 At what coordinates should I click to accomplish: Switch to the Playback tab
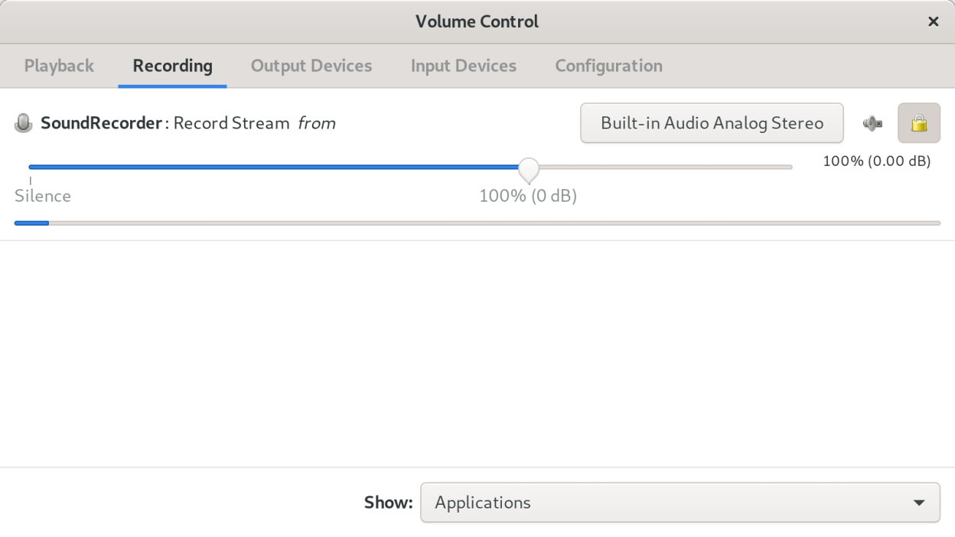click(59, 66)
